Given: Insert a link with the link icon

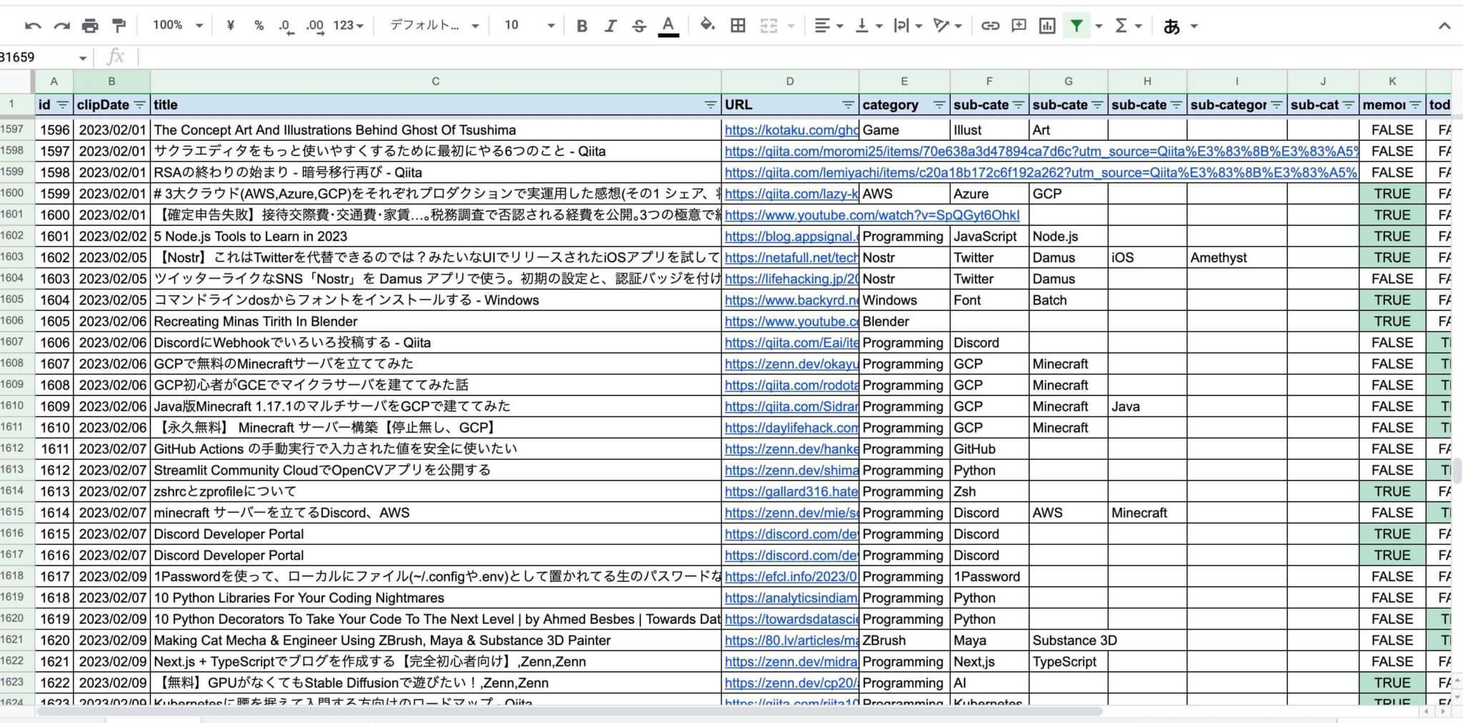Looking at the screenshot, I should click(990, 25).
